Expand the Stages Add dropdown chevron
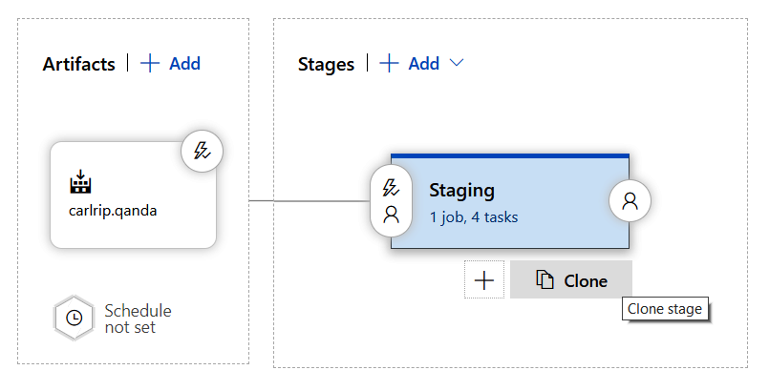Screen dimensions: 769x391 (457, 63)
